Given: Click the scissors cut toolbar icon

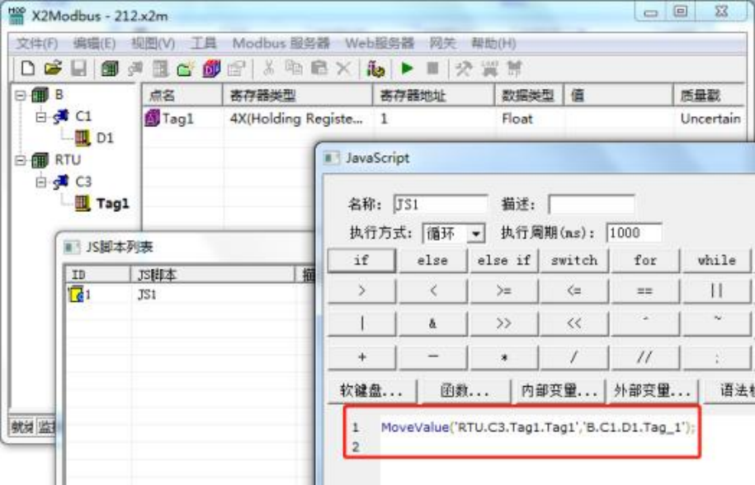Looking at the screenshot, I should [x=269, y=68].
